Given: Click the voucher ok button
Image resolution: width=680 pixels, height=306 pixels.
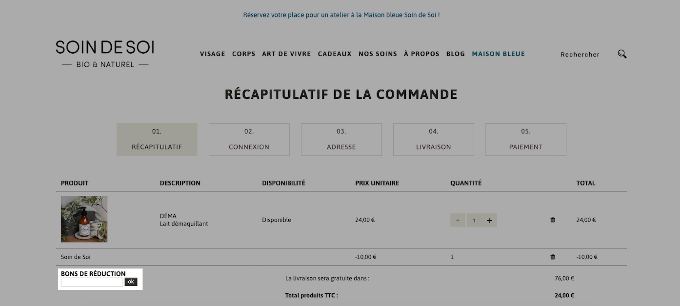Looking at the screenshot, I should (131, 282).
